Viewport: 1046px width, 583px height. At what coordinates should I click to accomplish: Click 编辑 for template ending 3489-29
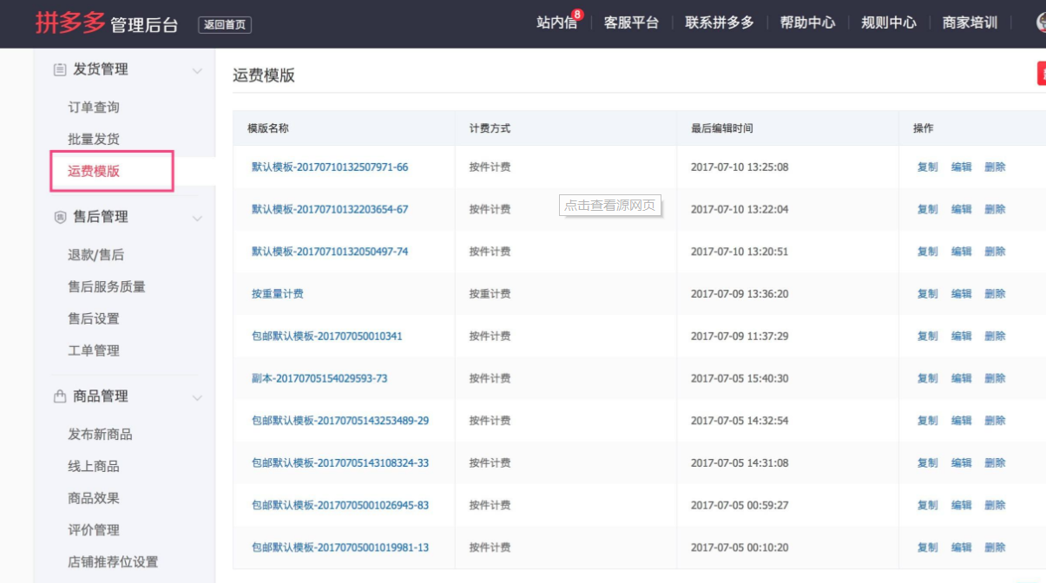coord(962,421)
